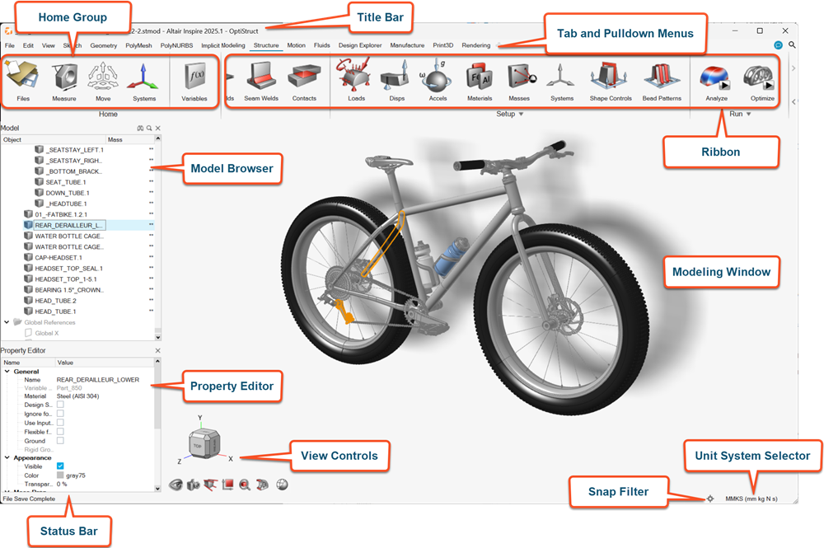Close the Property Editor panel

(x=158, y=350)
